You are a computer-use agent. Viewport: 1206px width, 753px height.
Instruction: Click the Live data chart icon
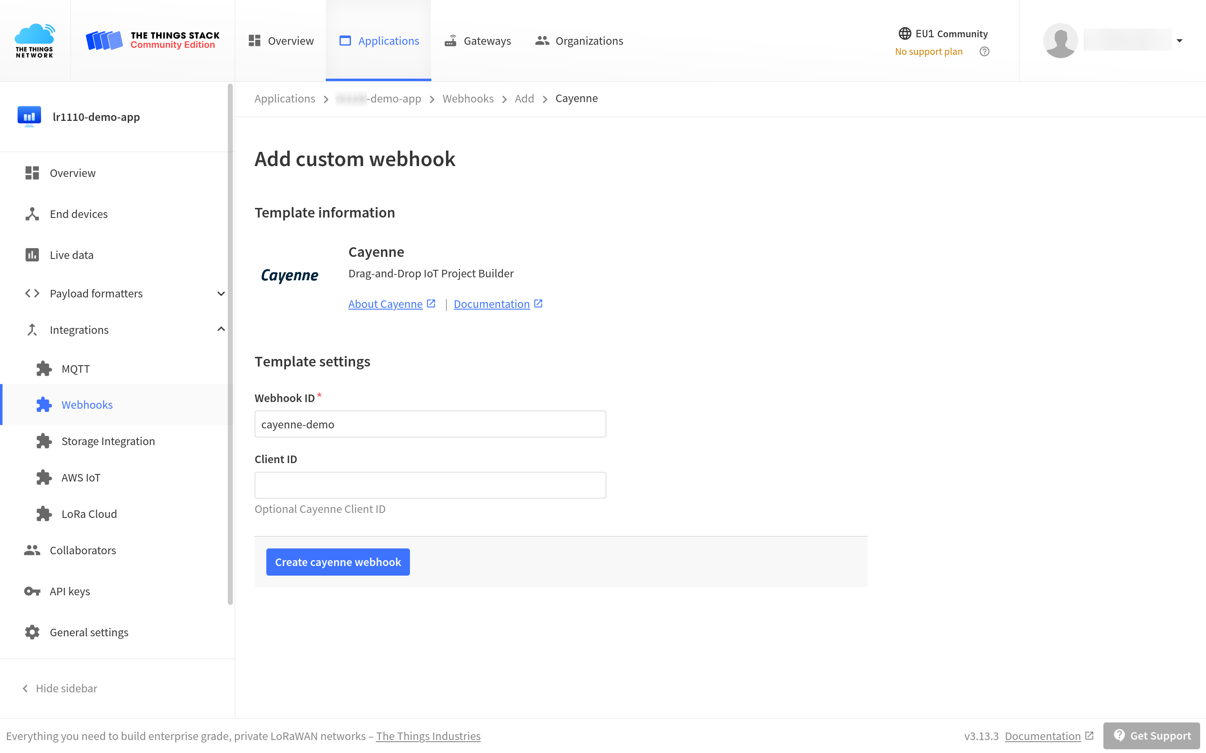tap(32, 254)
